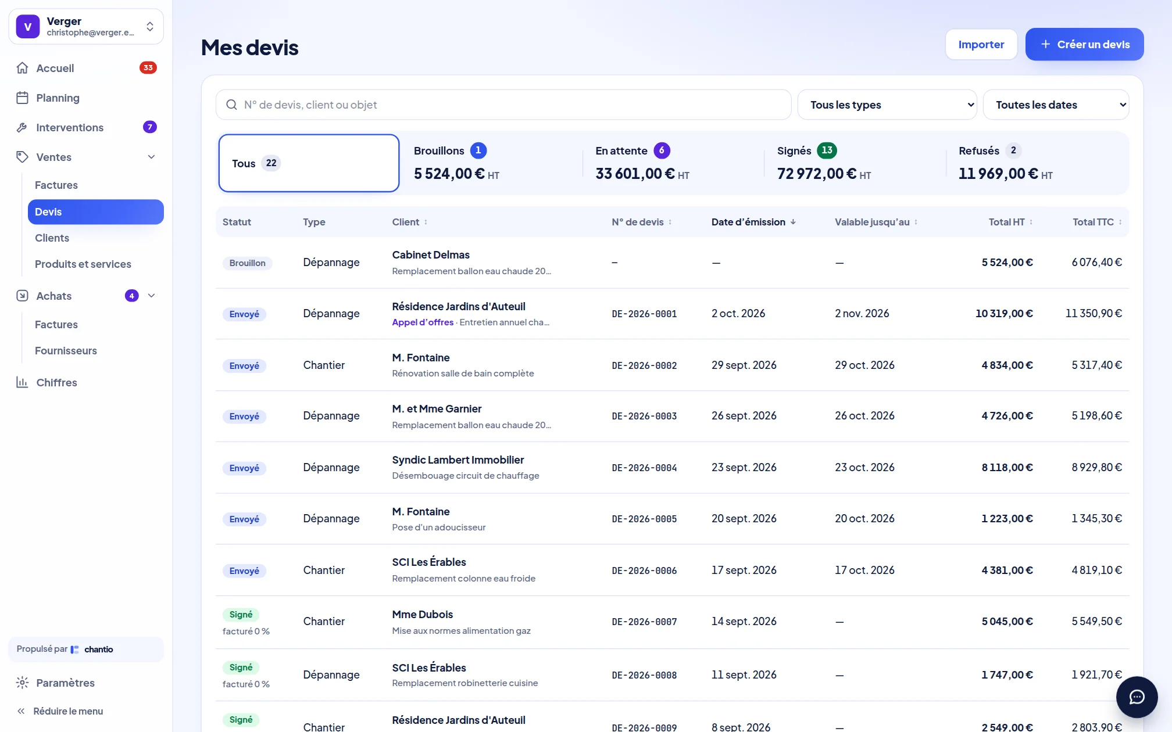Screen dimensions: 1172x732
Task: Click the Accueil home icon
Action: pos(22,68)
